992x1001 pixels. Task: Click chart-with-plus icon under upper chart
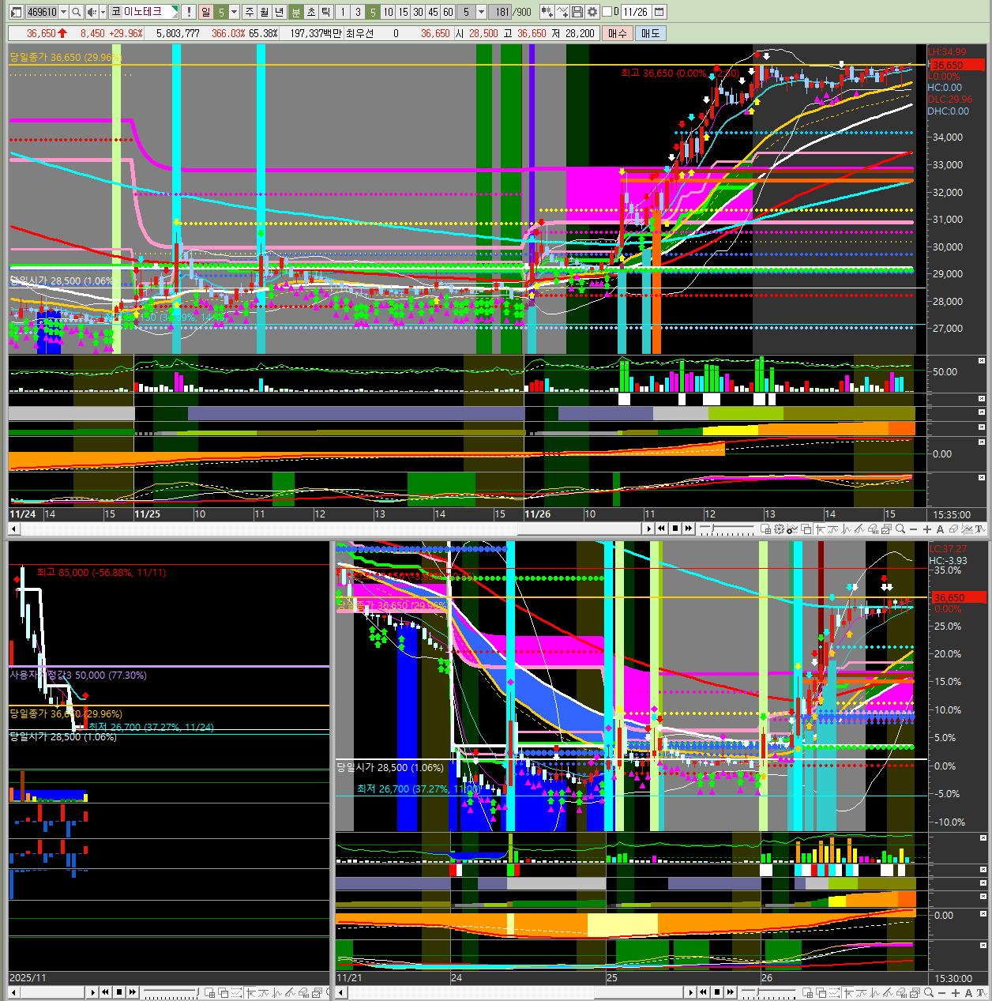click(792, 529)
